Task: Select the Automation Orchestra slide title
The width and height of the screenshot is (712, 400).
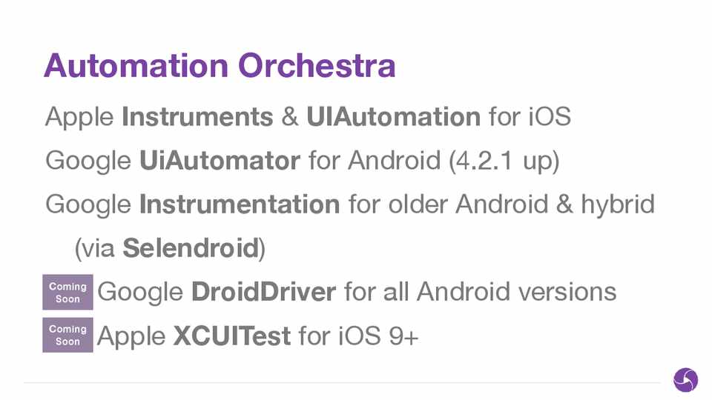Action: pos(220,66)
